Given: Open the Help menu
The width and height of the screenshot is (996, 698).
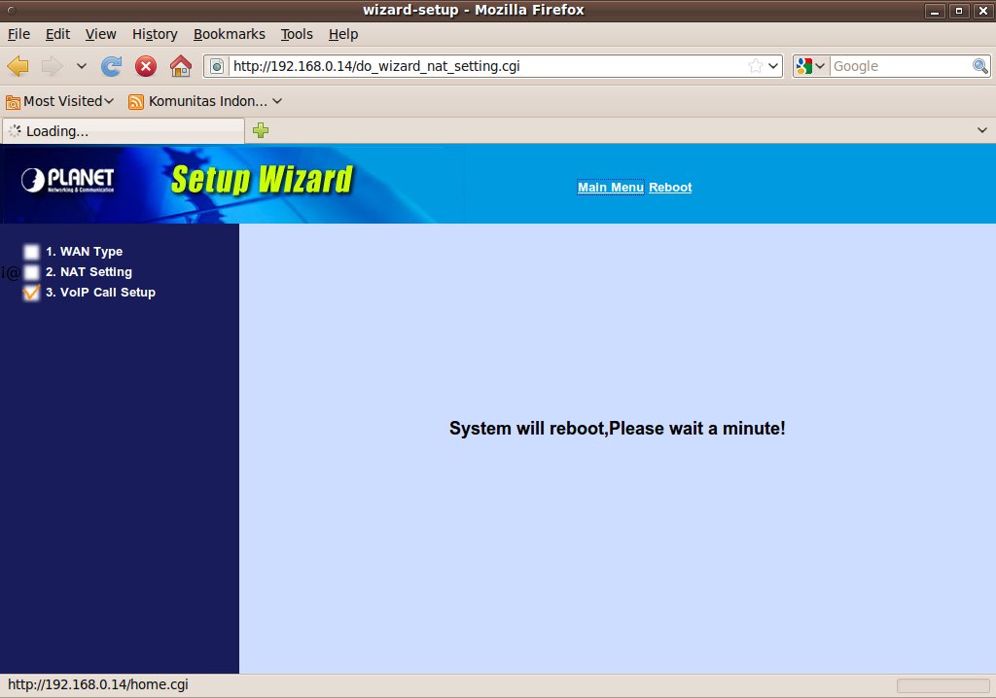Looking at the screenshot, I should [343, 34].
